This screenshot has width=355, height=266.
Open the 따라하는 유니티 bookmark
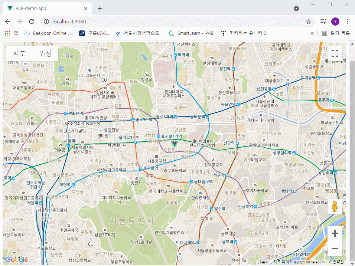(x=245, y=33)
